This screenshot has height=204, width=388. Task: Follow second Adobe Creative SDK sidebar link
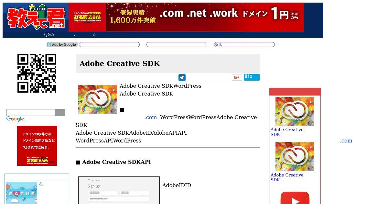287,177
